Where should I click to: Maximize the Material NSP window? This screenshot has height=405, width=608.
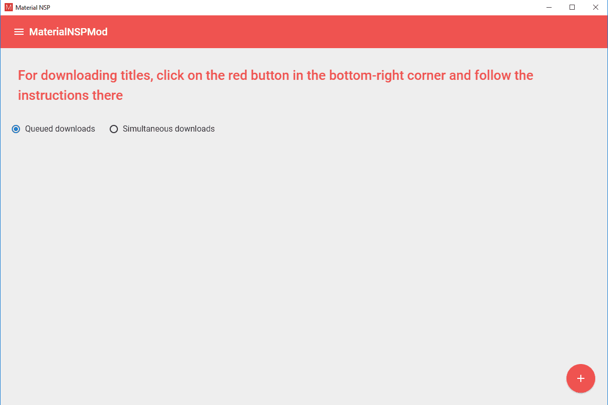[x=572, y=7]
